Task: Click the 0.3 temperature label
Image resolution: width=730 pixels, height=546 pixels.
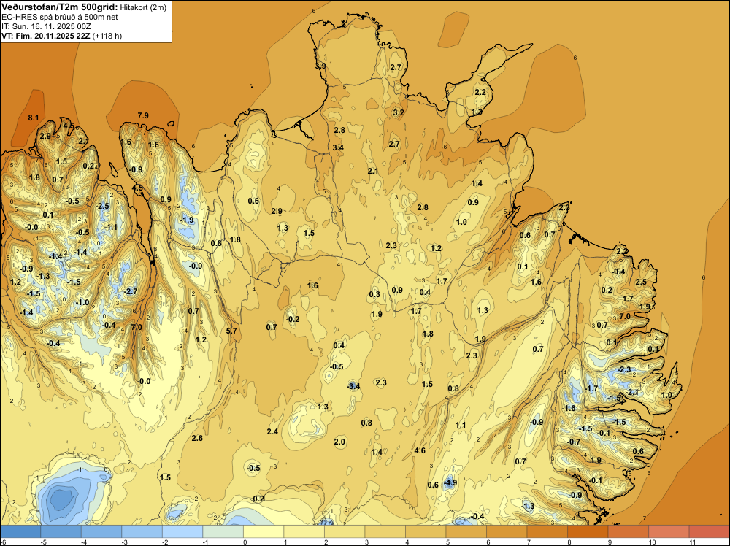Action: 374,294
